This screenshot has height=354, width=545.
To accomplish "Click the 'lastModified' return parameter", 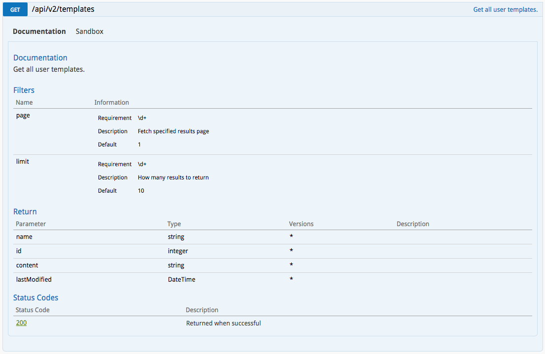I will [x=34, y=279].
